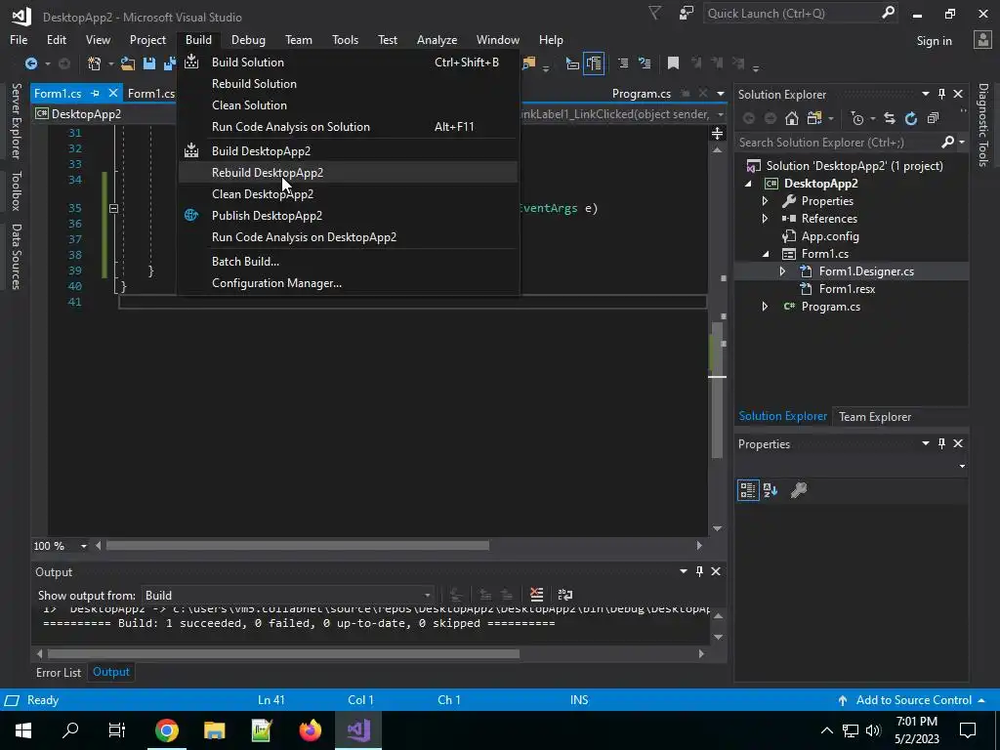Open the 100 % zoom dropdown
Viewport: 1000px width, 750px height.
pos(84,546)
